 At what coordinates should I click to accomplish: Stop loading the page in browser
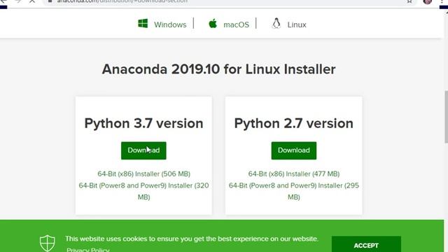point(32,1)
